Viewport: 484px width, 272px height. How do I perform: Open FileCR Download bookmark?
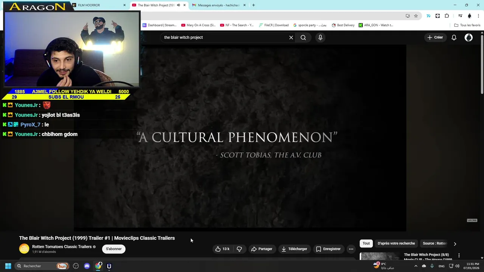(274, 25)
